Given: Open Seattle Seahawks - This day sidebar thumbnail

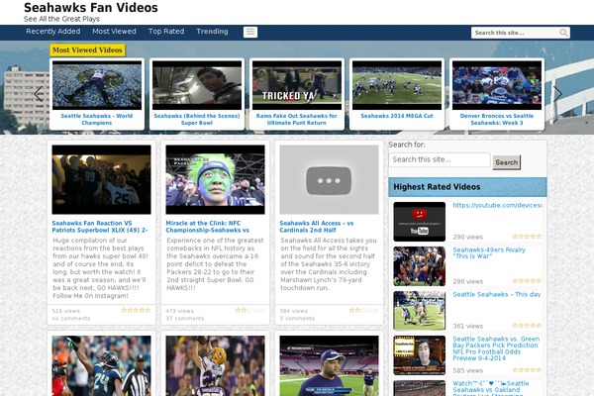Looking at the screenshot, I should coord(420,311).
